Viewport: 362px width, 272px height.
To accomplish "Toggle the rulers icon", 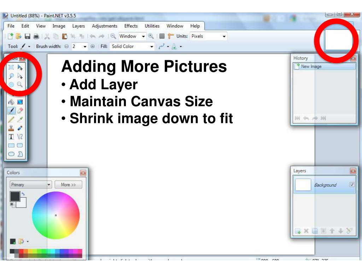I will point(171,36).
